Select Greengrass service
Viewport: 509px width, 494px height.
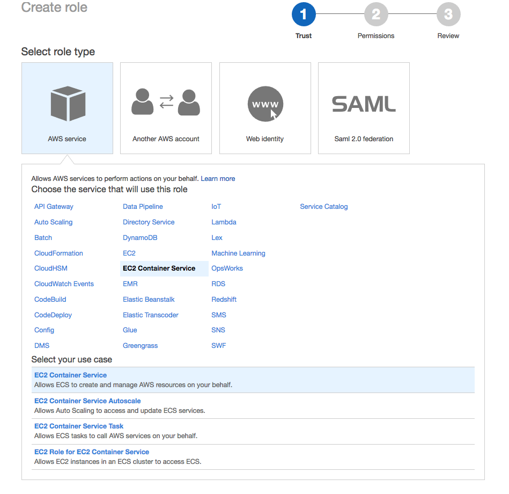[x=140, y=346]
